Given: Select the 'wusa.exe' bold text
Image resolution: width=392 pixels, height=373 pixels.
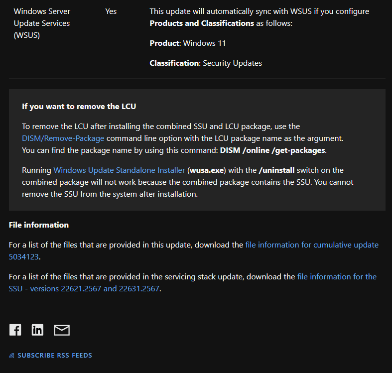Looking at the screenshot, I should [x=207, y=170].
